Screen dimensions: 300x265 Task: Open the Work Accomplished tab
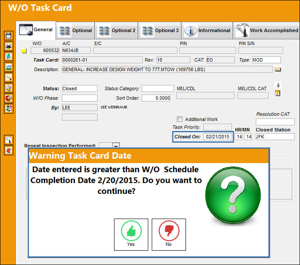(267, 30)
